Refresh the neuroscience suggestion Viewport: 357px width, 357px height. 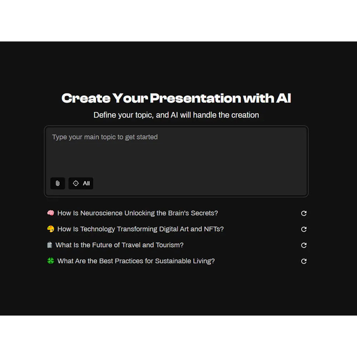click(303, 213)
